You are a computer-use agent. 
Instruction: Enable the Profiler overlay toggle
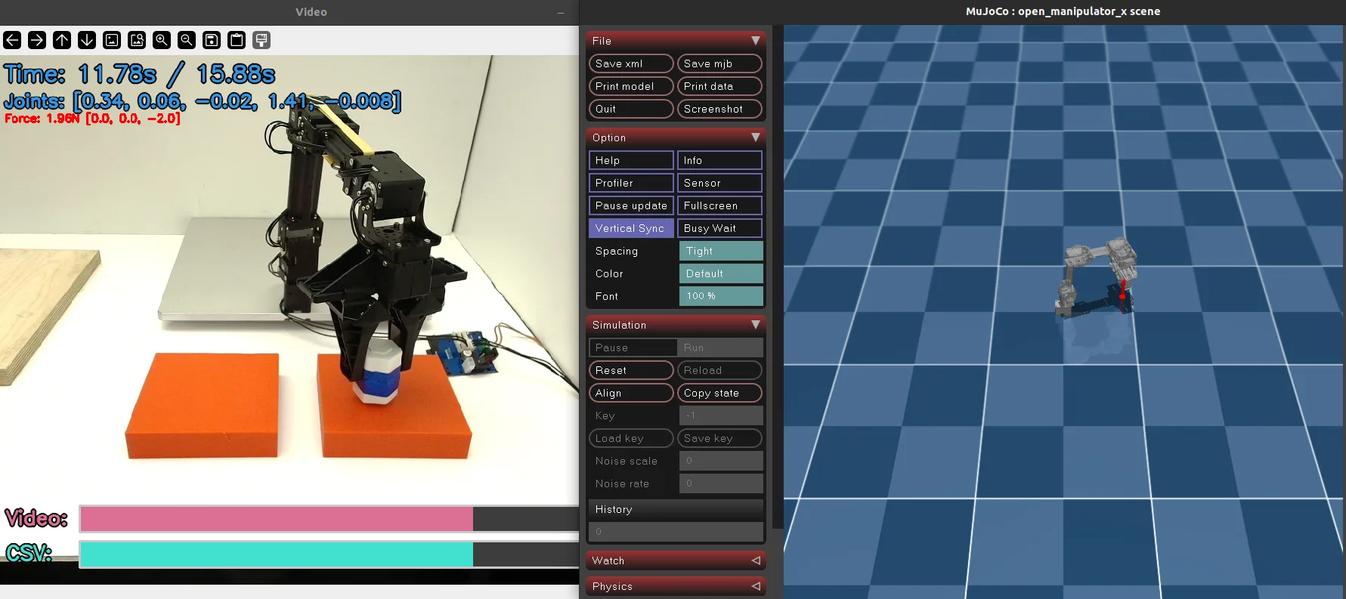tap(631, 183)
